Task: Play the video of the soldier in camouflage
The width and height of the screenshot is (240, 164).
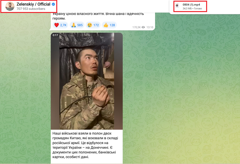Action: [87, 81]
